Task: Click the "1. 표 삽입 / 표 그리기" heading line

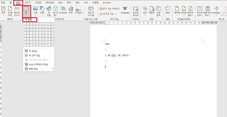Action: tap(117, 55)
